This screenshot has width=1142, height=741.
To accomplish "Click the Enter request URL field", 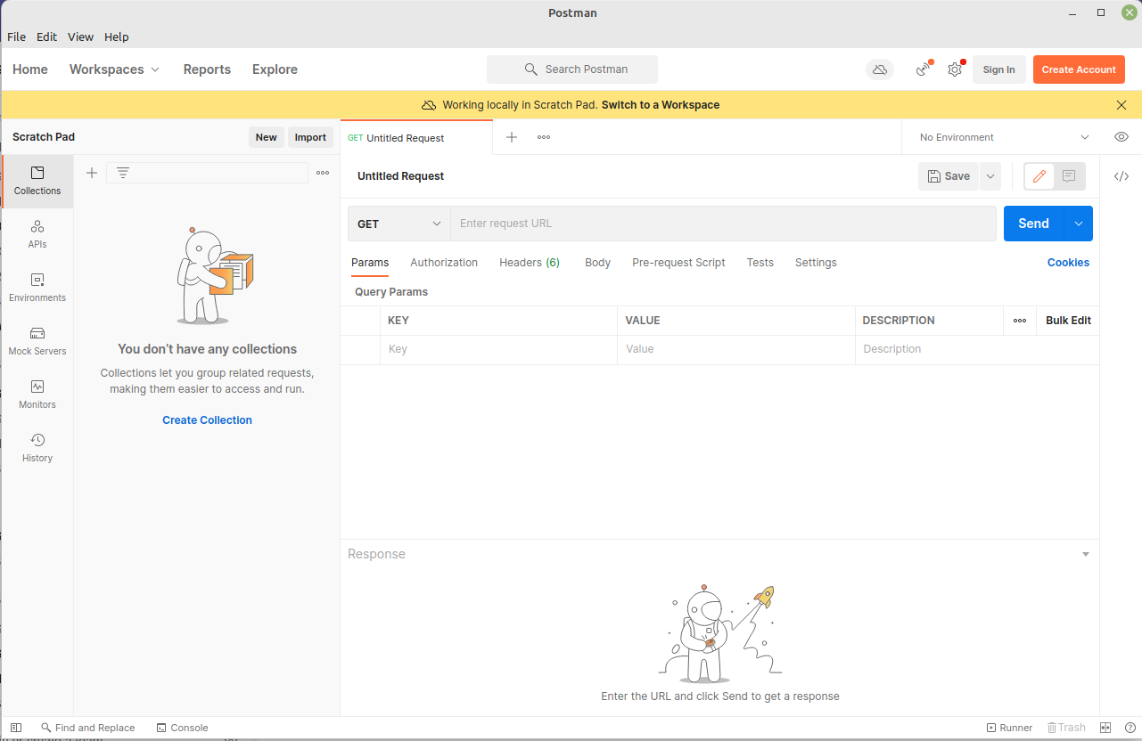I will [723, 224].
